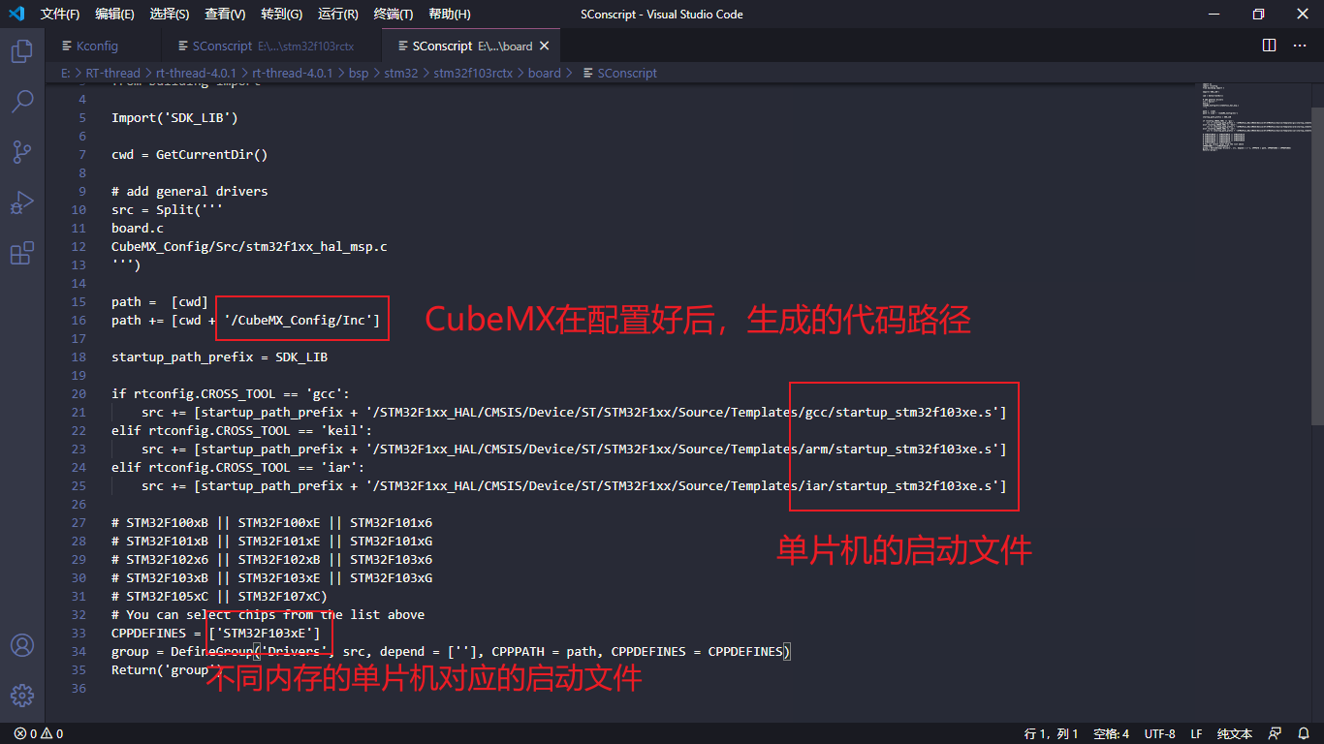Open the 运行(R) menu
The height and width of the screenshot is (744, 1324).
(337, 14)
